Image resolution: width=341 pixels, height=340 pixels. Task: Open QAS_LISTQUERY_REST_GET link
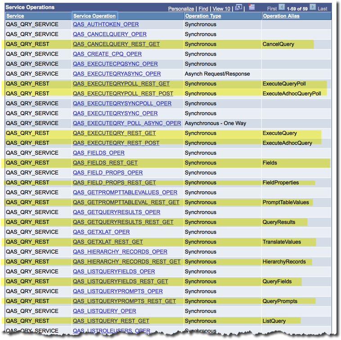point(111,321)
